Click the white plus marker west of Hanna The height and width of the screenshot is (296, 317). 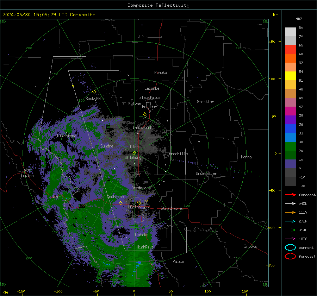(x=199, y=141)
